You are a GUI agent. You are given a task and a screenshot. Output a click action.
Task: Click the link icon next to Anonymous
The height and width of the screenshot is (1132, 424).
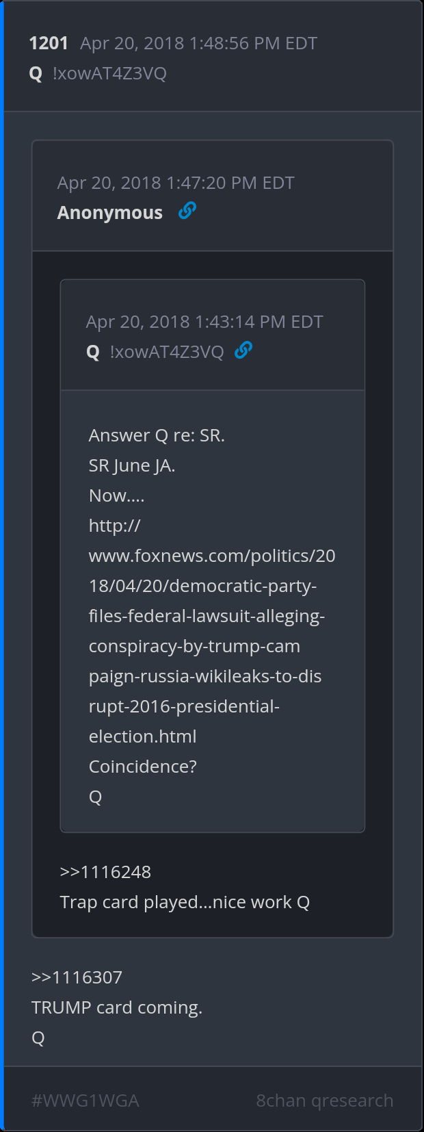187,211
